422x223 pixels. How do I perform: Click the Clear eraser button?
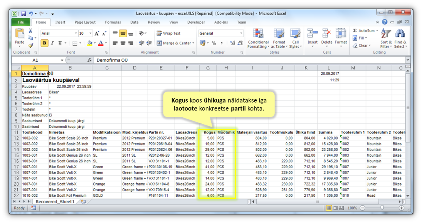pyautogui.click(x=362, y=46)
